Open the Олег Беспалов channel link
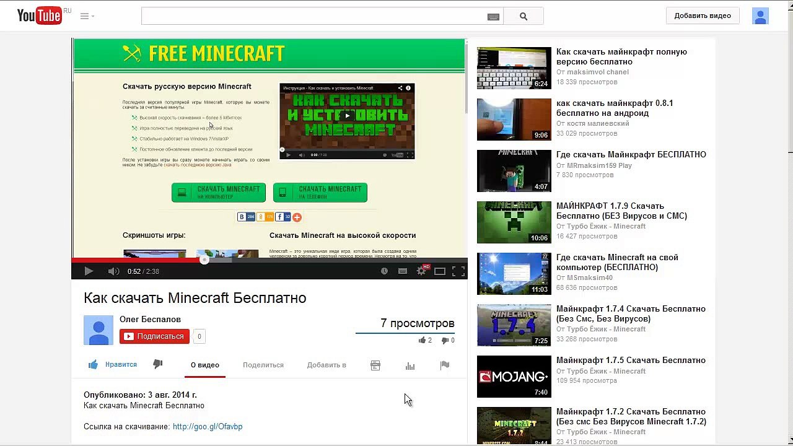The height and width of the screenshot is (446, 793). [x=150, y=320]
